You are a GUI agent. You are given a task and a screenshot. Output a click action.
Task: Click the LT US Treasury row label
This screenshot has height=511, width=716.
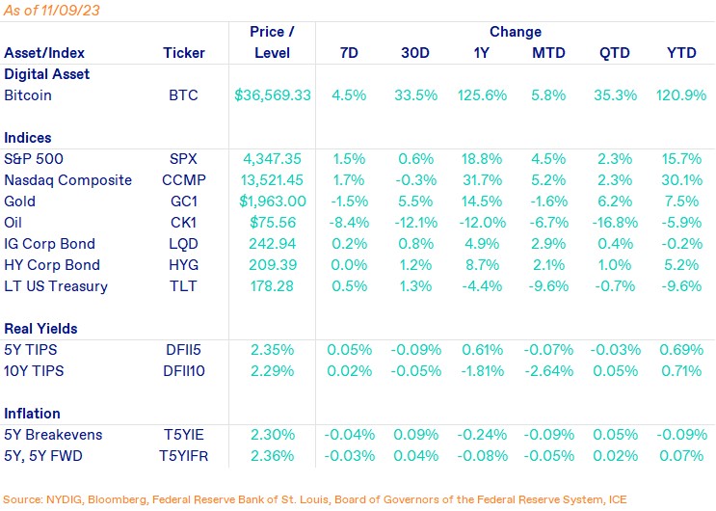[56, 286]
